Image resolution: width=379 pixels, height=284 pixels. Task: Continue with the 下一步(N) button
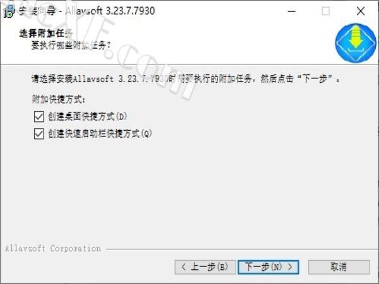268,267
